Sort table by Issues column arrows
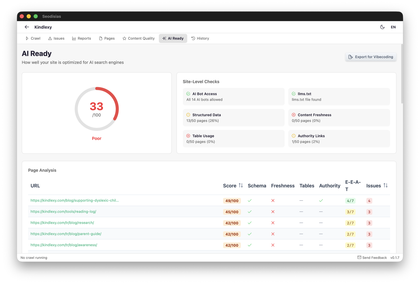The image size is (420, 284). tap(385, 186)
